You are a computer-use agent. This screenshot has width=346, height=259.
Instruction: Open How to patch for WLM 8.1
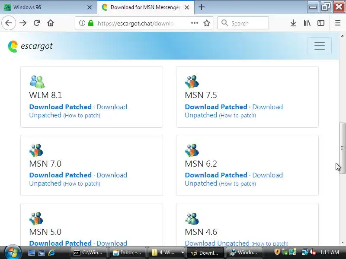(x=82, y=115)
